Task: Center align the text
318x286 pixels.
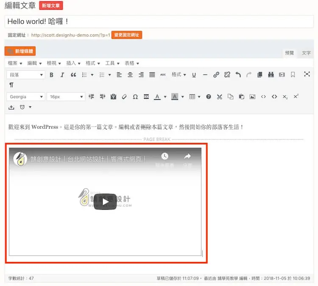Action: tap(130, 75)
